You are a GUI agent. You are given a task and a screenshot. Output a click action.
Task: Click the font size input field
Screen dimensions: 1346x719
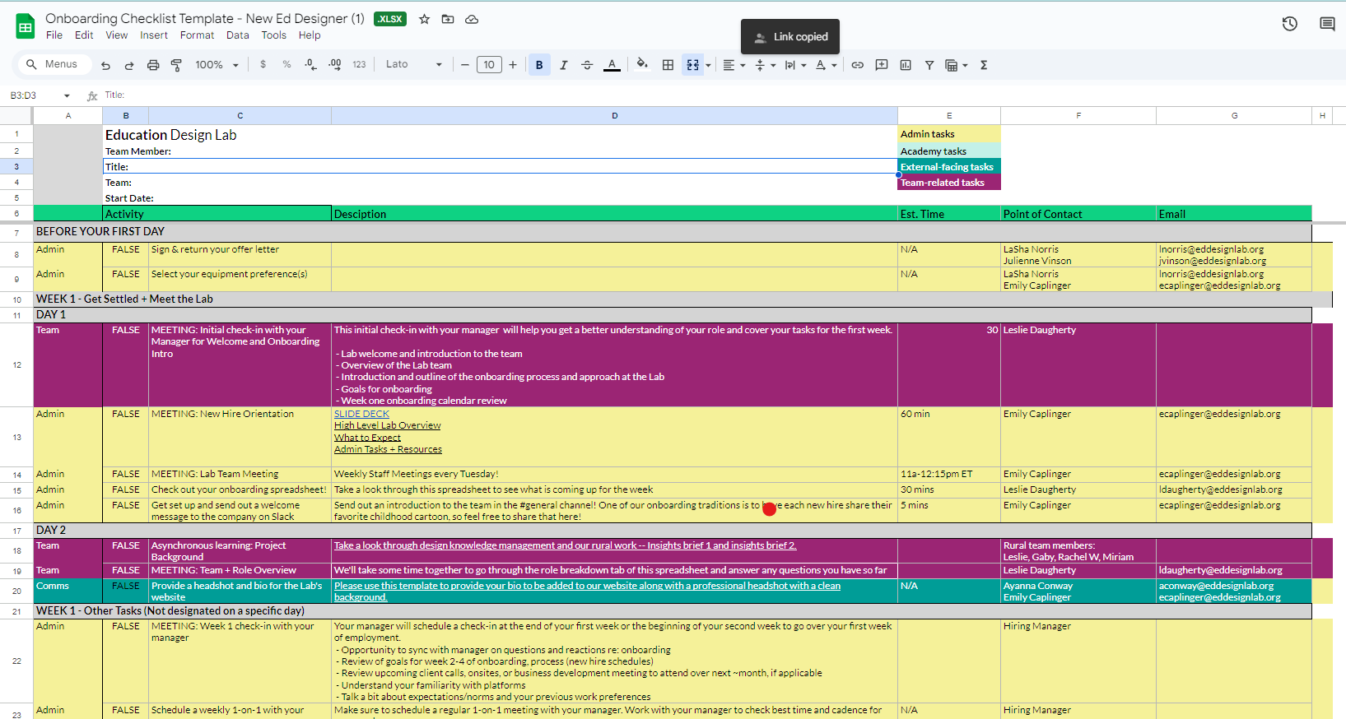[489, 65]
